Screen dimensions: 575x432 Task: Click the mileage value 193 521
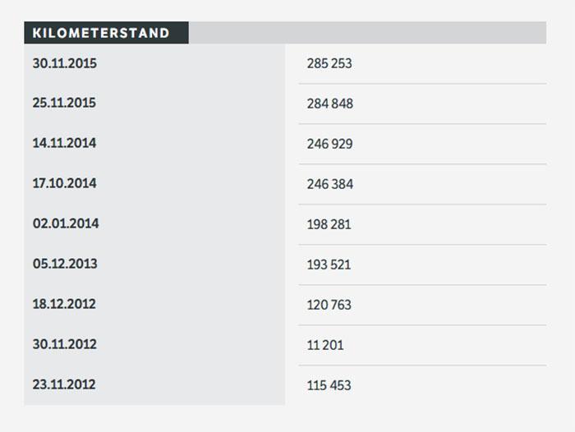(x=329, y=264)
